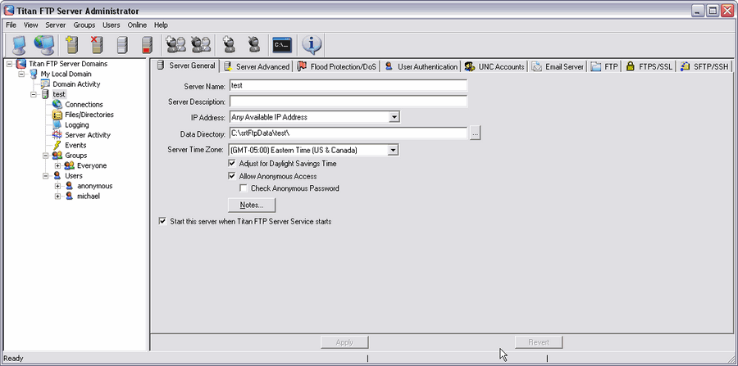Click the add new user toolbar icon
This screenshot has width=738, height=366.
(x=229, y=44)
